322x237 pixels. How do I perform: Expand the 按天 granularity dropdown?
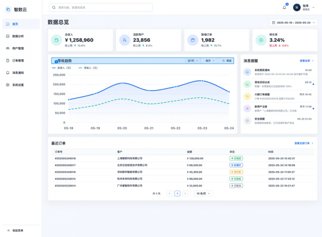coord(210,61)
